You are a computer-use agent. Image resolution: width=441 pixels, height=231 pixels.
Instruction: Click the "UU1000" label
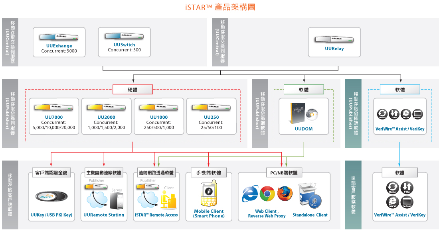coord(159,117)
